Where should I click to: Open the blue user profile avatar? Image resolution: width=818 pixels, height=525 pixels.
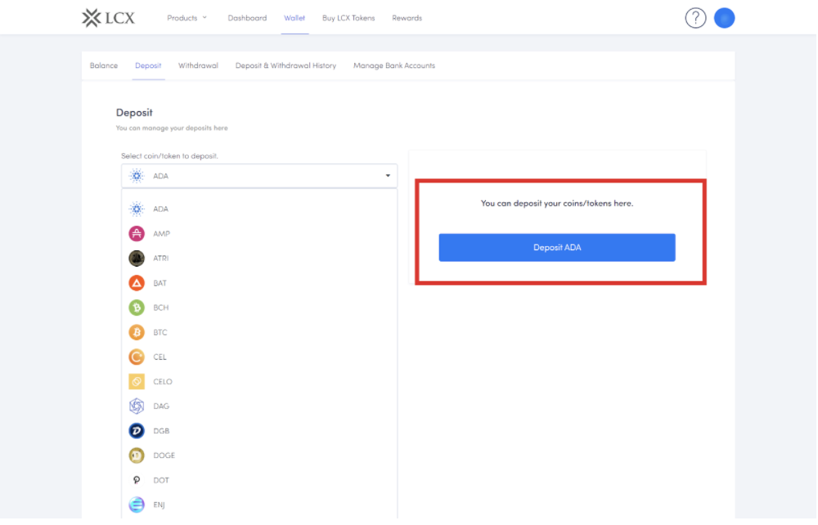(724, 18)
